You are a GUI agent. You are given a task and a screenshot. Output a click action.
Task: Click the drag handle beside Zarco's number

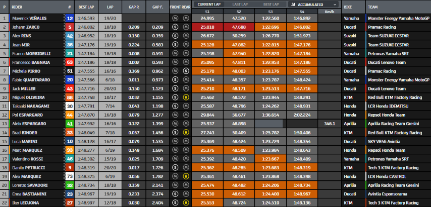pos(65,27)
